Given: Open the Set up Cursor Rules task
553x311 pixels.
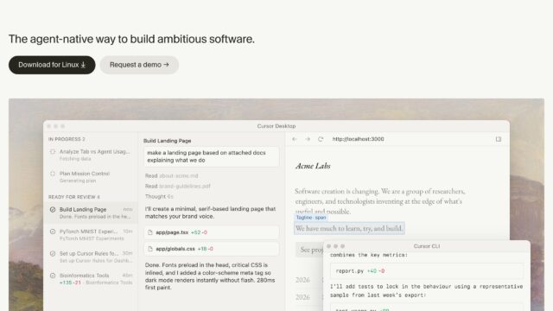Looking at the screenshot, I should tap(91, 257).
